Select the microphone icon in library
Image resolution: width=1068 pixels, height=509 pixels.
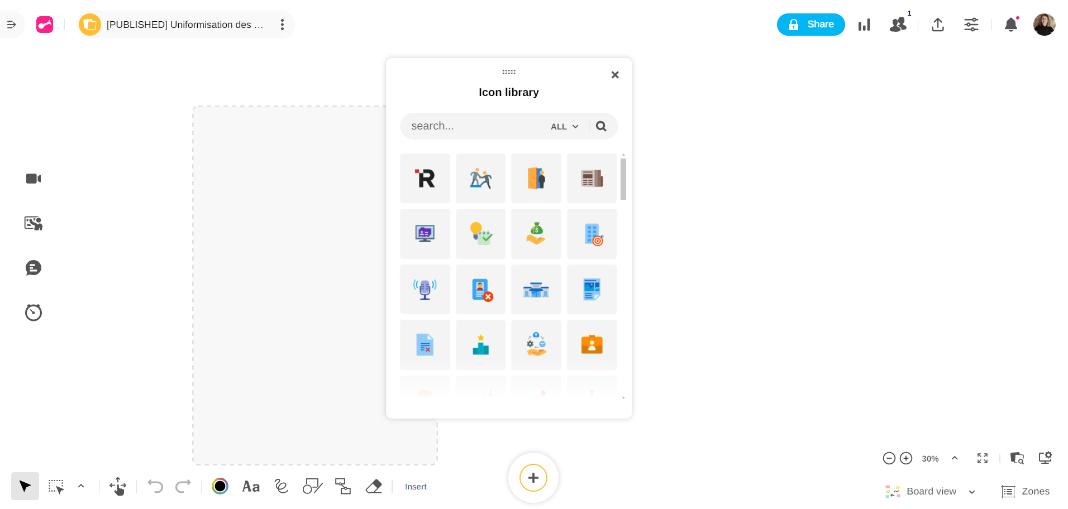425,290
